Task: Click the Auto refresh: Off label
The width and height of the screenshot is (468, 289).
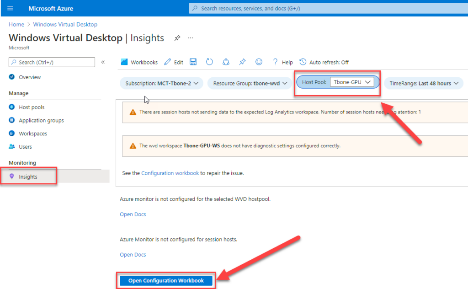Action: coord(329,62)
